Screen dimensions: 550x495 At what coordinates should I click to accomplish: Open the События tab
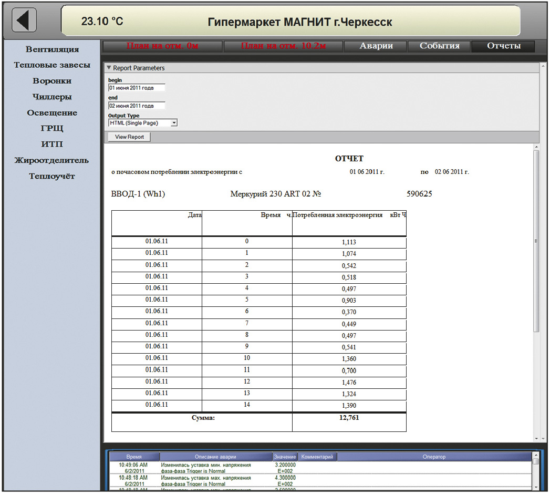point(439,46)
